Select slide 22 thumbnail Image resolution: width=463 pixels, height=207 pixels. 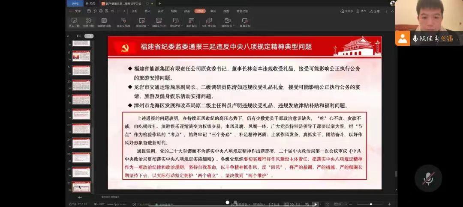(x=81, y=114)
